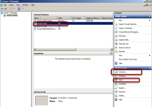Click the Virtual Network Manager icon
Screen dimensions: 152x107
[116, 32]
